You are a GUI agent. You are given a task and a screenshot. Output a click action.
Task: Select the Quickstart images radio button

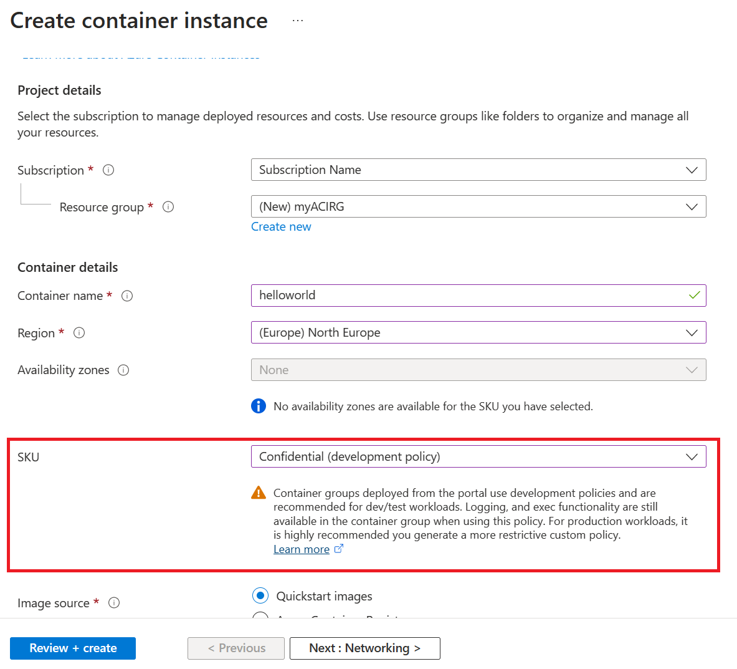260,595
